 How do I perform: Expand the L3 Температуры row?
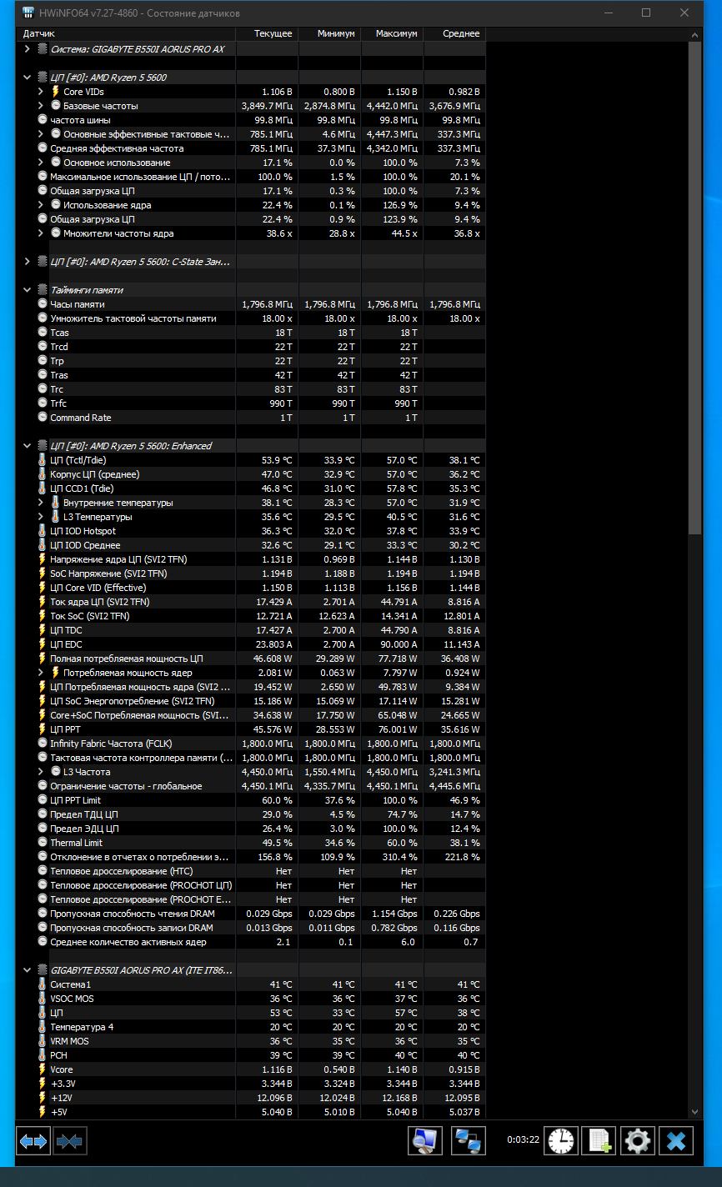coord(41,517)
